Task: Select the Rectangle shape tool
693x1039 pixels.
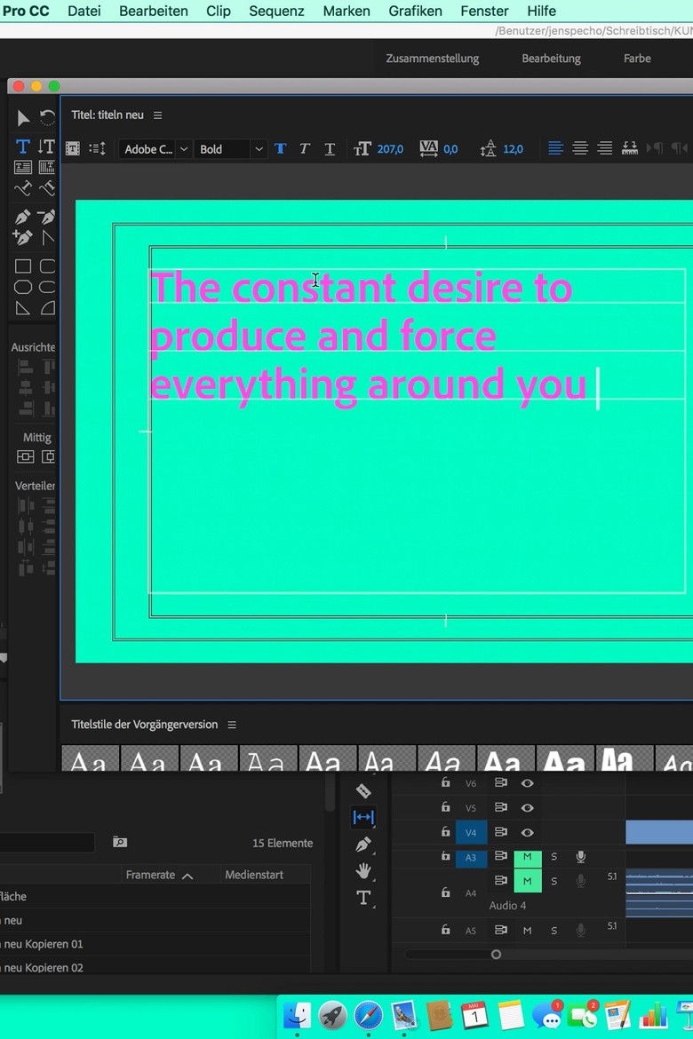Action: (23, 266)
